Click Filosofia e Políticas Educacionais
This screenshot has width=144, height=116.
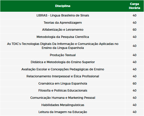63,90
